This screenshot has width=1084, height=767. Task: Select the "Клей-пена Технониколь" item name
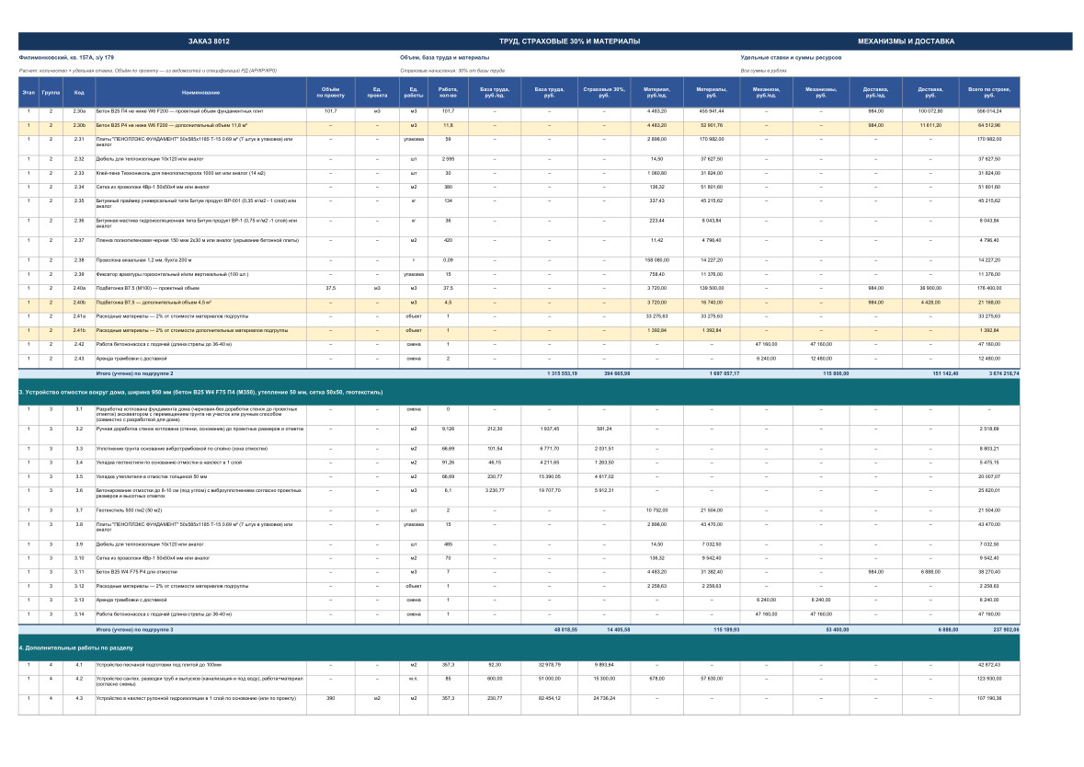point(180,174)
